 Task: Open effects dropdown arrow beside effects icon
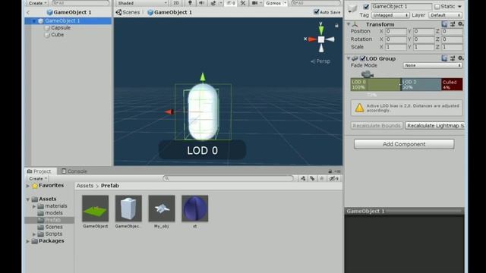221,3
